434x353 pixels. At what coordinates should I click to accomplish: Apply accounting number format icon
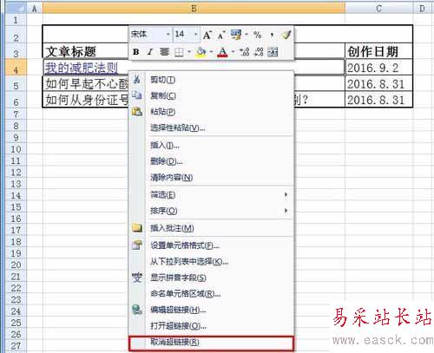coord(236,35)
